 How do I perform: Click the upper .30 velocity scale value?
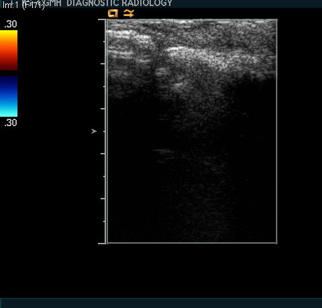pyautogui.click(x=11, y=24)
